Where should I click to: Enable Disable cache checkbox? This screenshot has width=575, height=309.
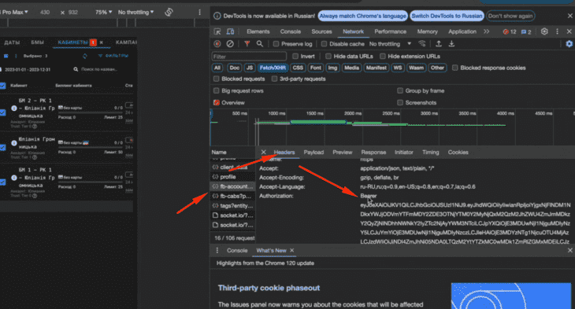[x=324, y=44]
